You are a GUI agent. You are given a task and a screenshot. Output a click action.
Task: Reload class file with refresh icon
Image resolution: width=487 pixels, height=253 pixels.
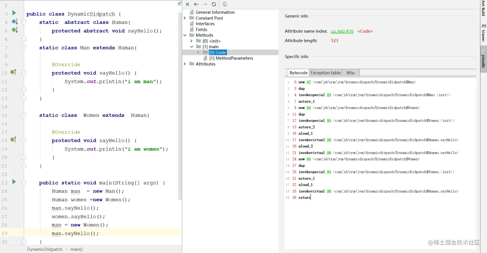214,4
